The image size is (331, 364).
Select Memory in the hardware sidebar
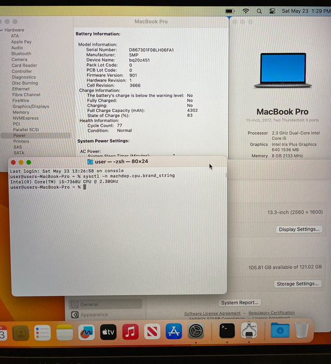21,112
